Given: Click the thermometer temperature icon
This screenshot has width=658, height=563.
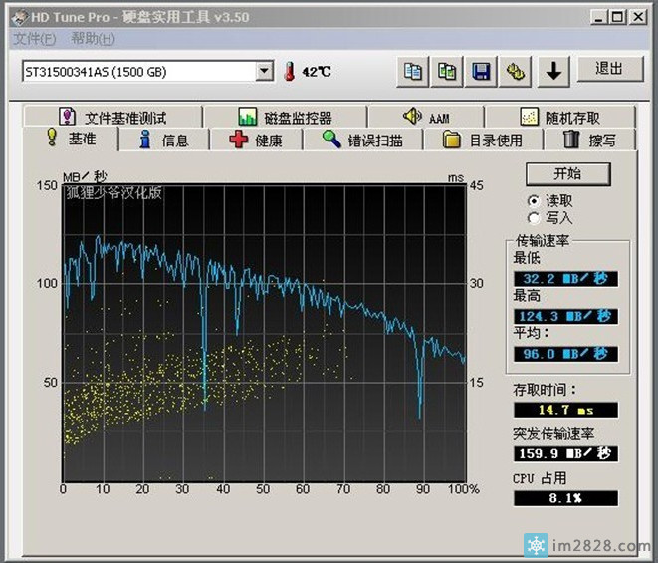Looking at the screenshot, I should (290, 71).
